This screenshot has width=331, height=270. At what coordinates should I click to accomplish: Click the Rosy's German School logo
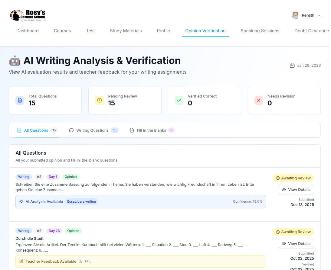[x=28, y=15]
